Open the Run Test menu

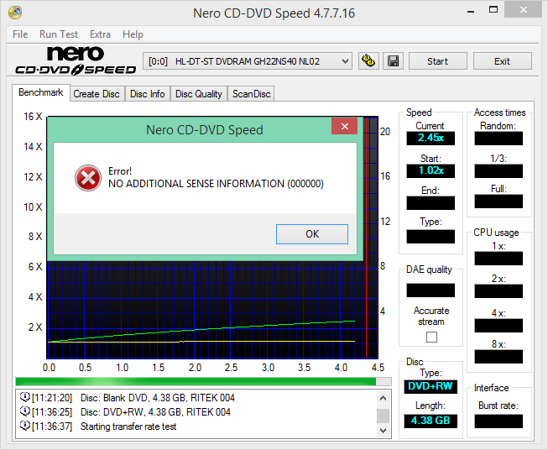59,34
